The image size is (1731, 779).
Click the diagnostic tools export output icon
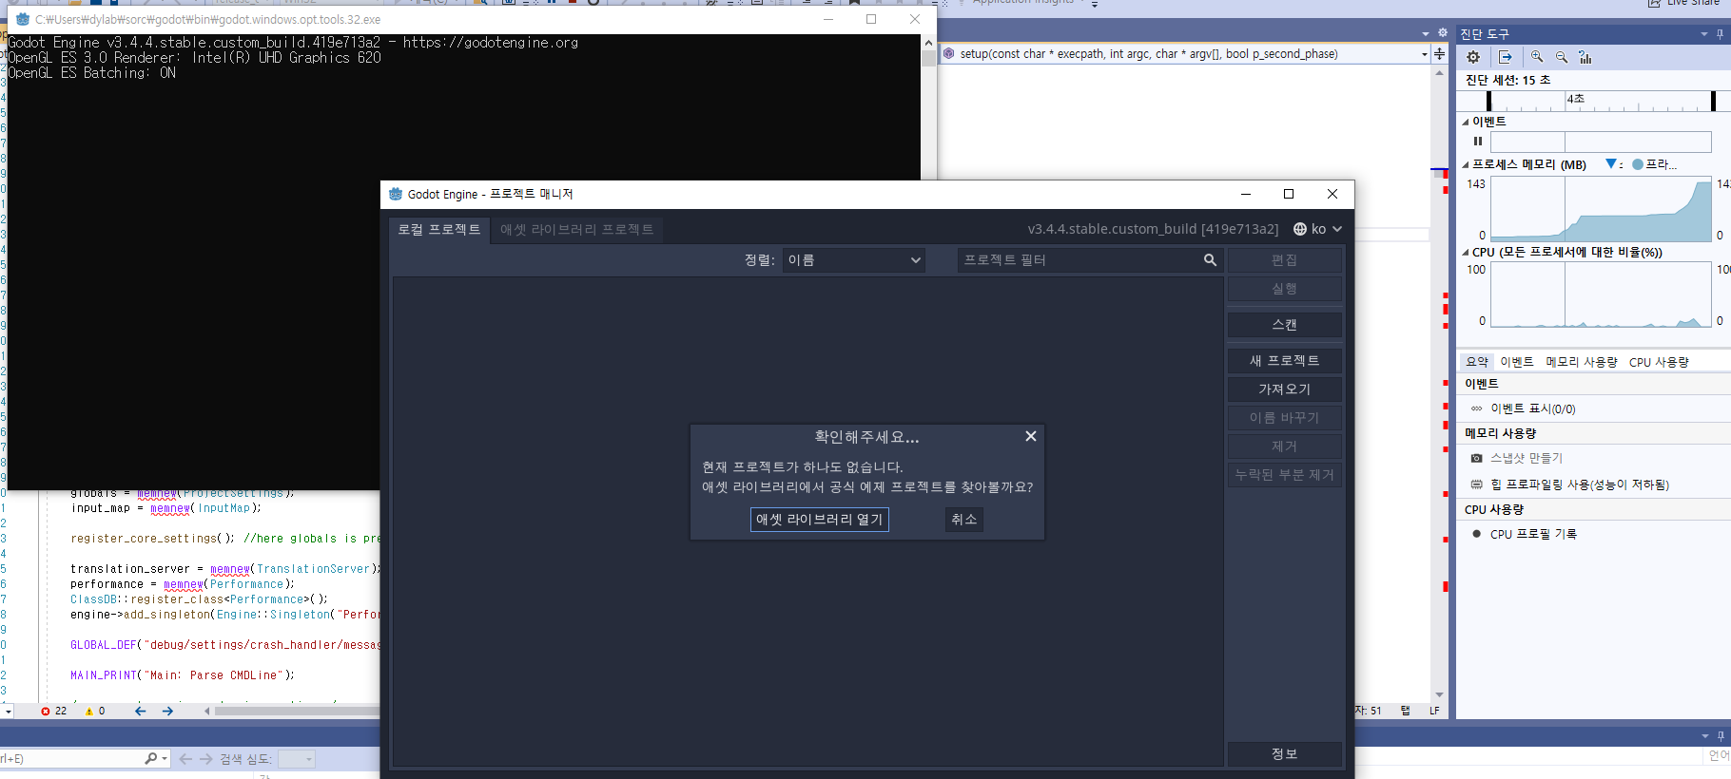pyautogui.click(x=1506, y=57)
